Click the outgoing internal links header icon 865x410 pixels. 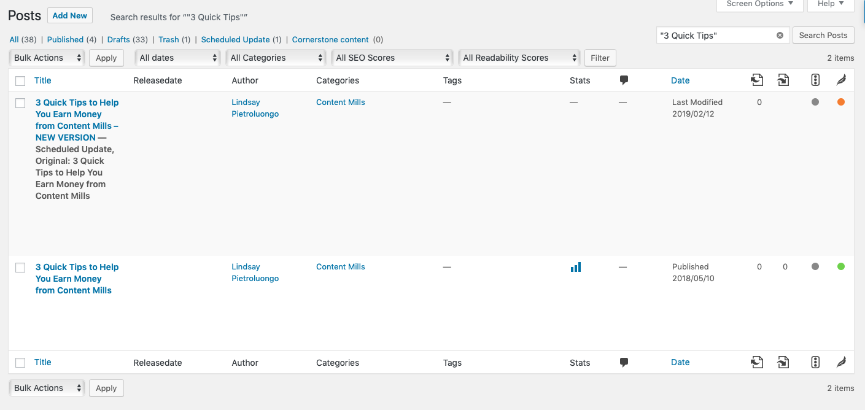(758, 80)
